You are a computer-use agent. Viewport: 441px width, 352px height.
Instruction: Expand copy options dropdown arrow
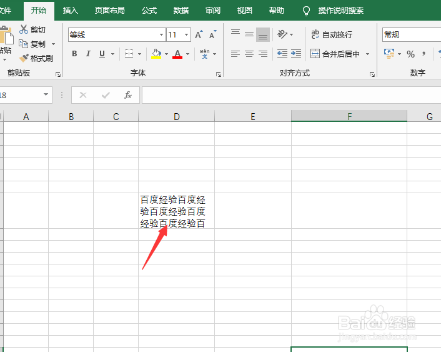point(54,44)
